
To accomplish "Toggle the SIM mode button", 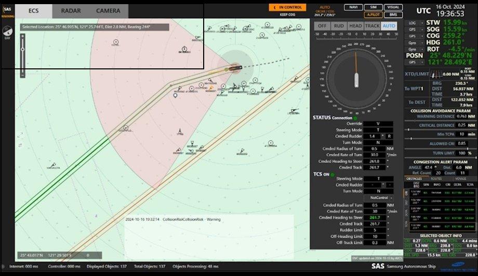I will (374, 7).
